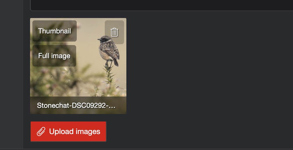Choose the Full image option on the photo
Image resolution: width=293 pixels, height=150 pixels.
(54, 56)
